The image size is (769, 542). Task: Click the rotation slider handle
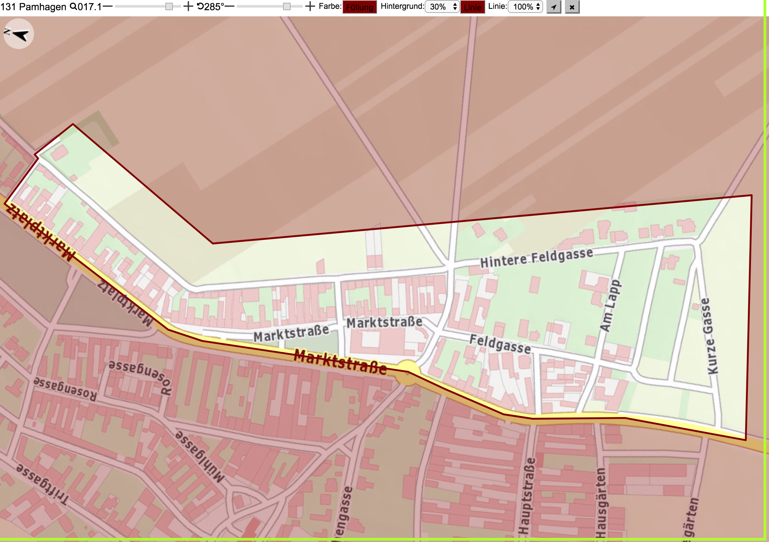click(287, 6)
